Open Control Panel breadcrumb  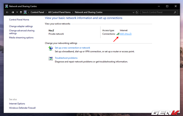click(37, 12)
